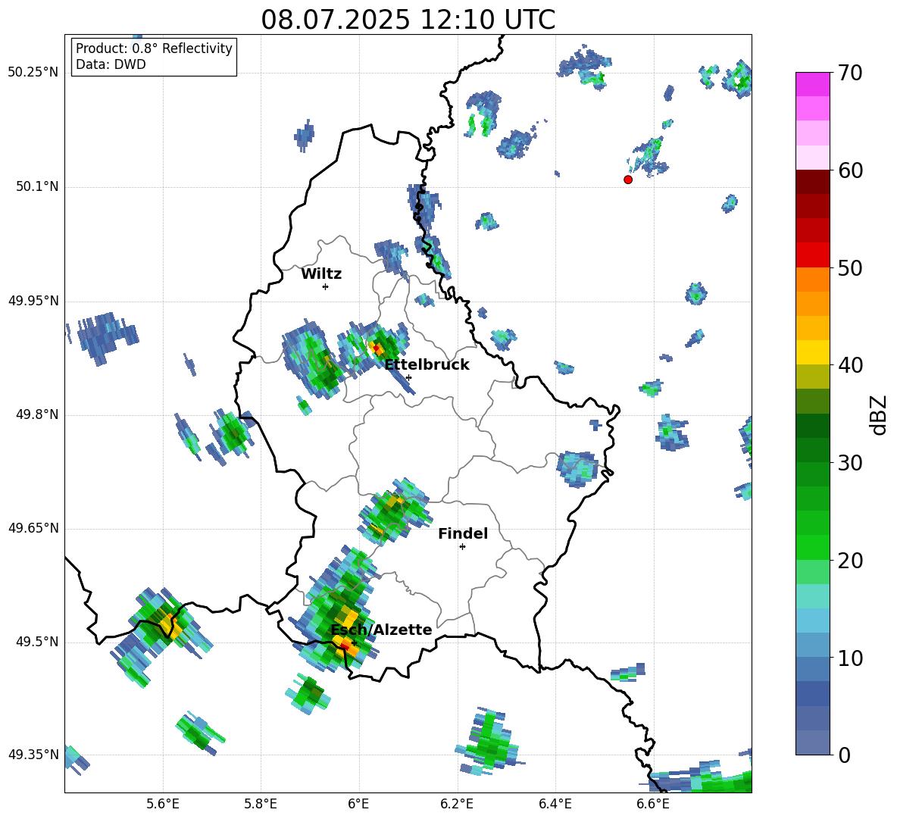Screen dimensions: 897x819
Task: Click the colorbar 70 tick label
Action: tap(850, 73)
